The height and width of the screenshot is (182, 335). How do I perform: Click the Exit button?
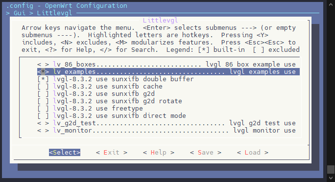point(112,152)
